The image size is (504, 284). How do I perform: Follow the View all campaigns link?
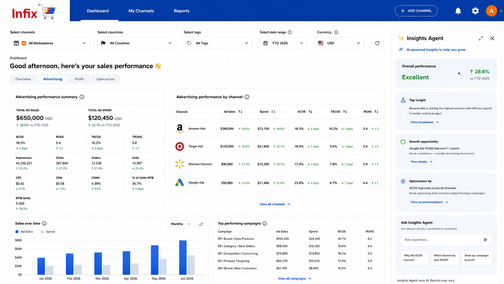pos(295,279)
